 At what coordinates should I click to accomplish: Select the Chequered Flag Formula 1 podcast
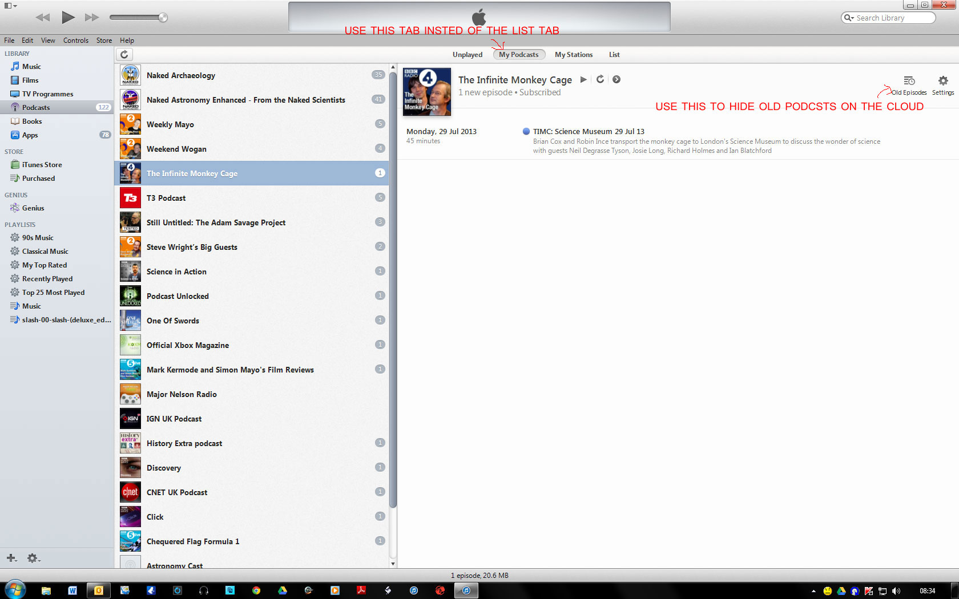pyautogui.click(x=252, y=541)
